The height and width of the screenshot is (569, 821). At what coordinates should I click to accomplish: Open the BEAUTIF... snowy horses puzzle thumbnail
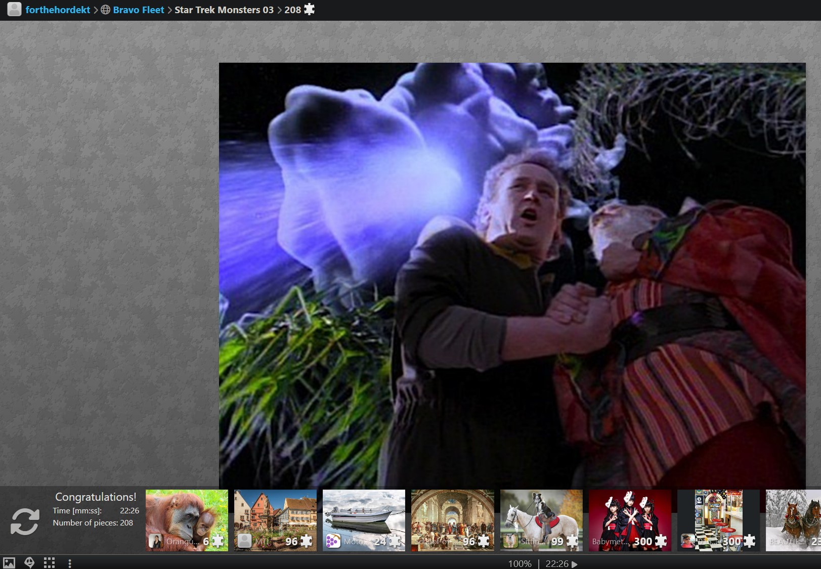pyautogui.click(x=793, y=520)
